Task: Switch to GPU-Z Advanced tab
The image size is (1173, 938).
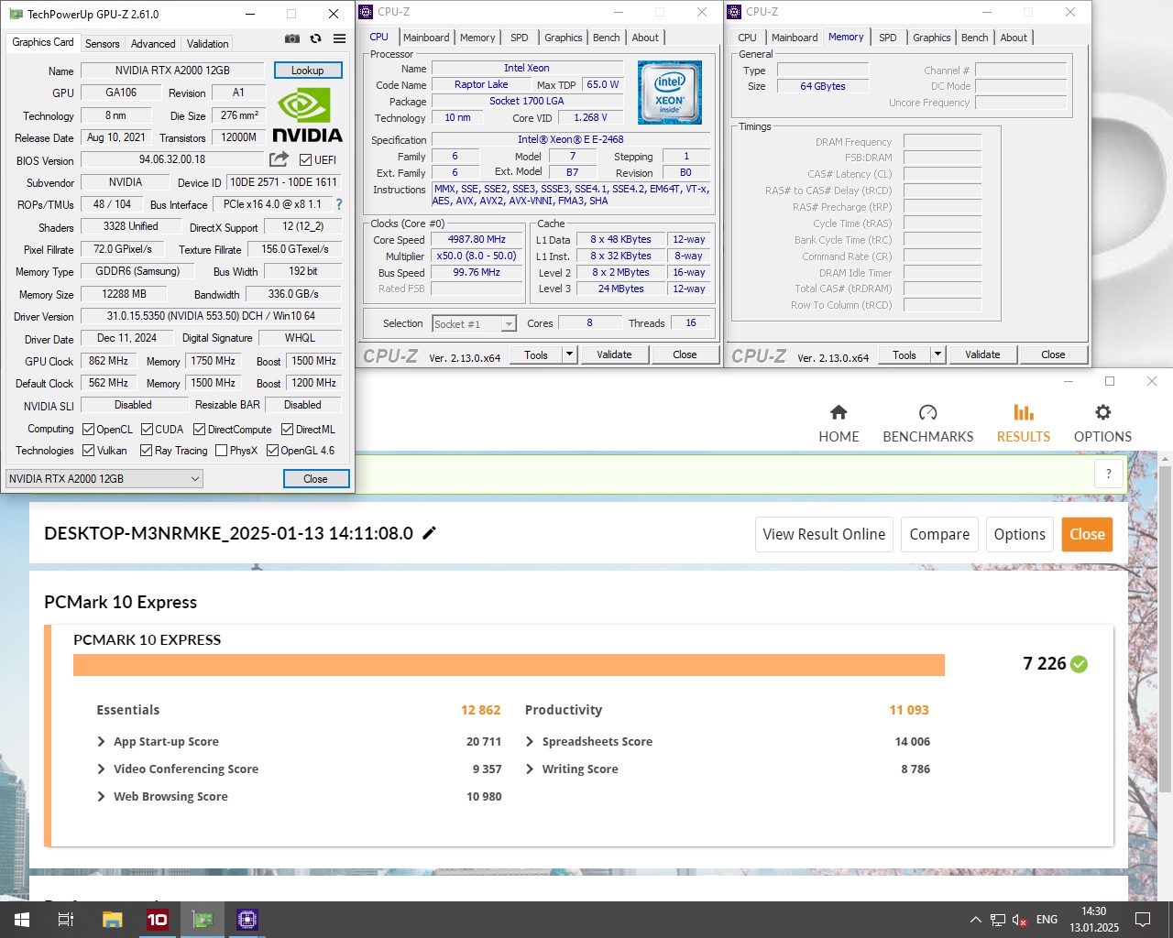Action: [153, 43]
